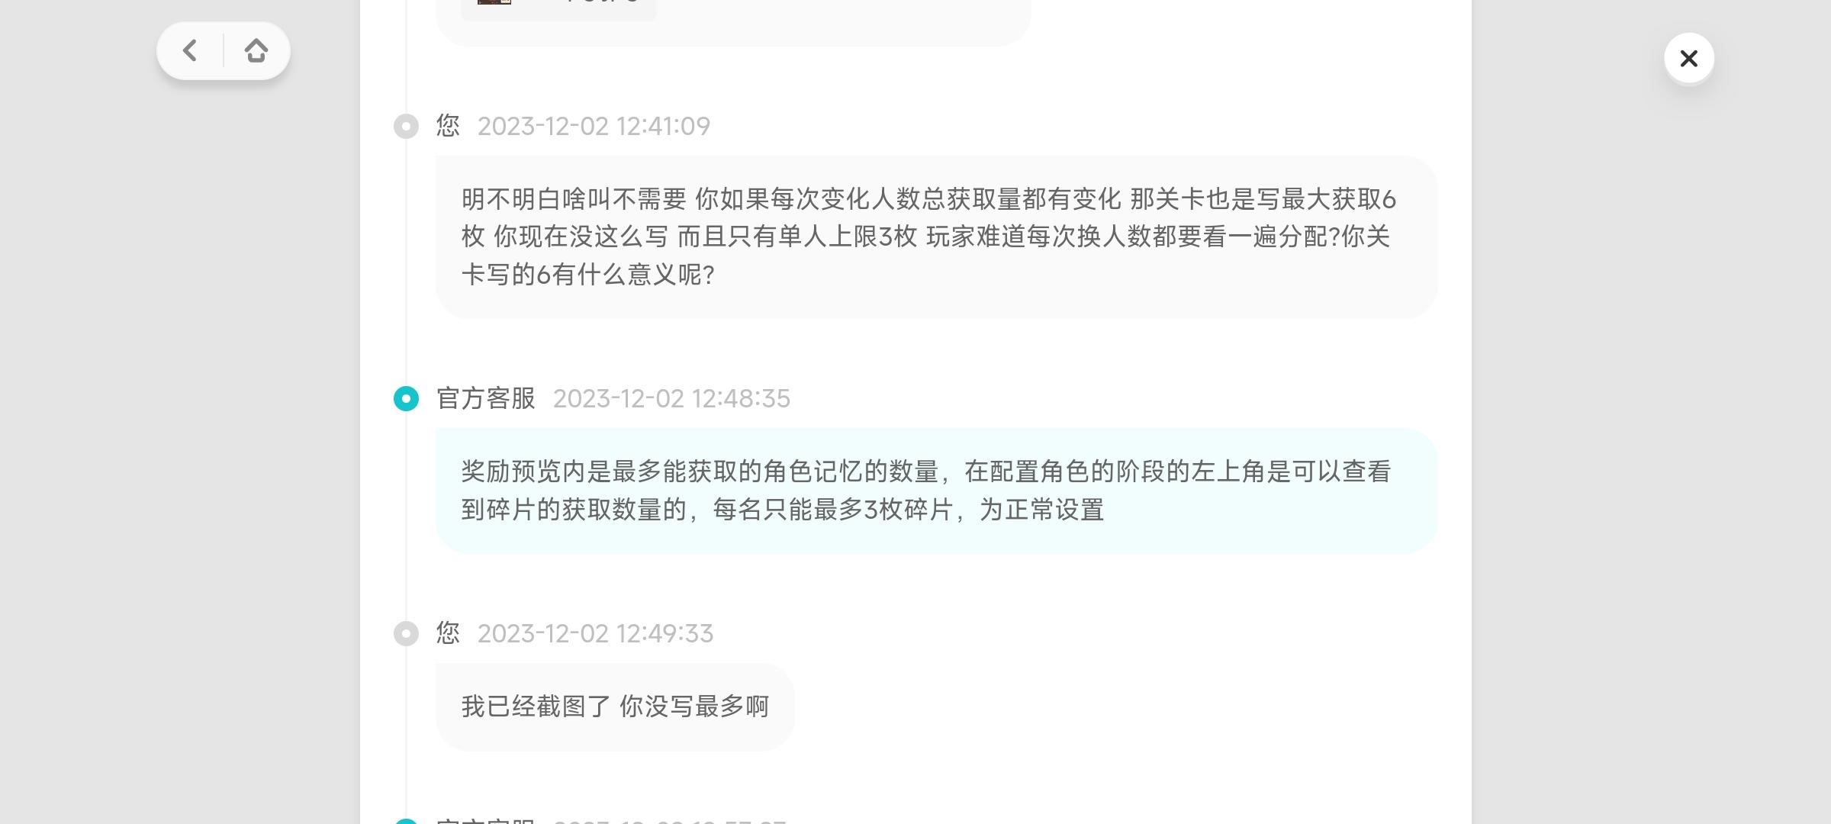Image resolution: width=1831 pixels, height=824 pixels.
Task: Click text line 卡写的6有什么意义呢?
Action: pos(587,275)
